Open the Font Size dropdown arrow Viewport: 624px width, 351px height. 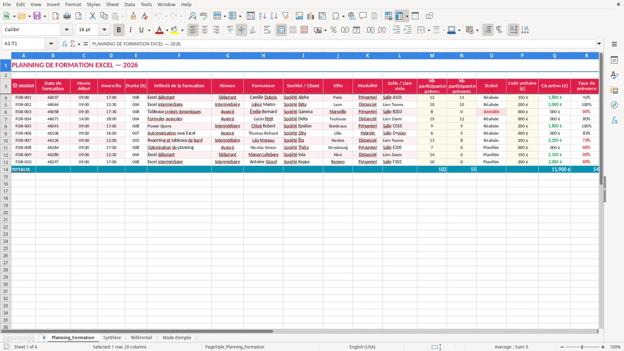click(x=104, y=30)
